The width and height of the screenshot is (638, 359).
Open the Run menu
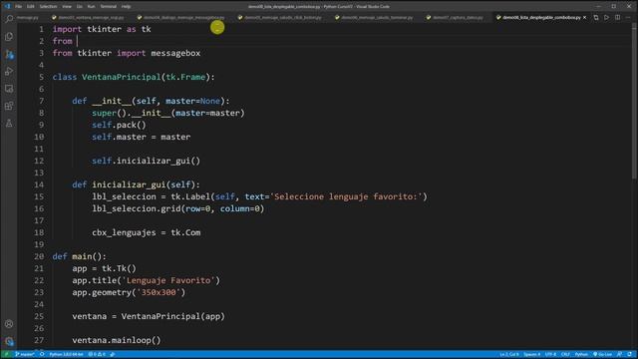pyautogui.click(x=91, y=7)
